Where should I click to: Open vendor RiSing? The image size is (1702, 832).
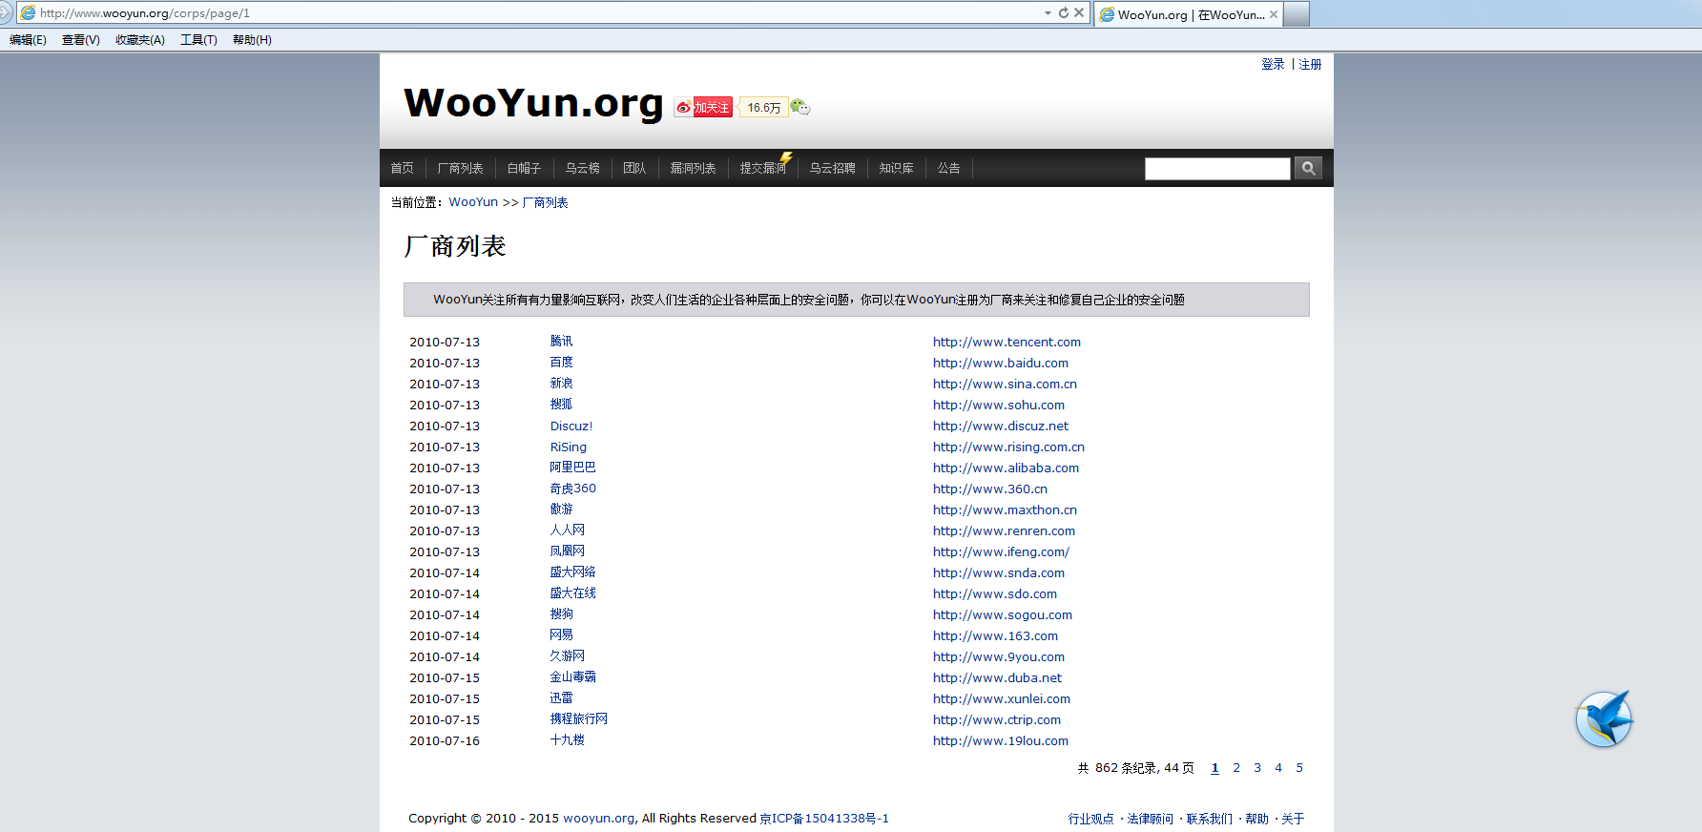coord(569,447)
